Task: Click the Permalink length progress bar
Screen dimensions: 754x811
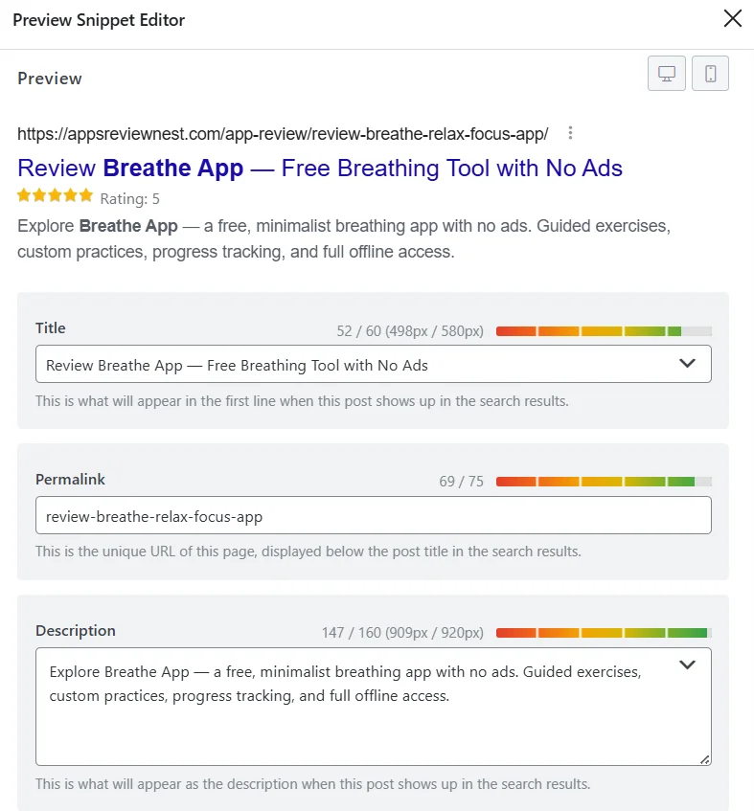Action: 604,482
